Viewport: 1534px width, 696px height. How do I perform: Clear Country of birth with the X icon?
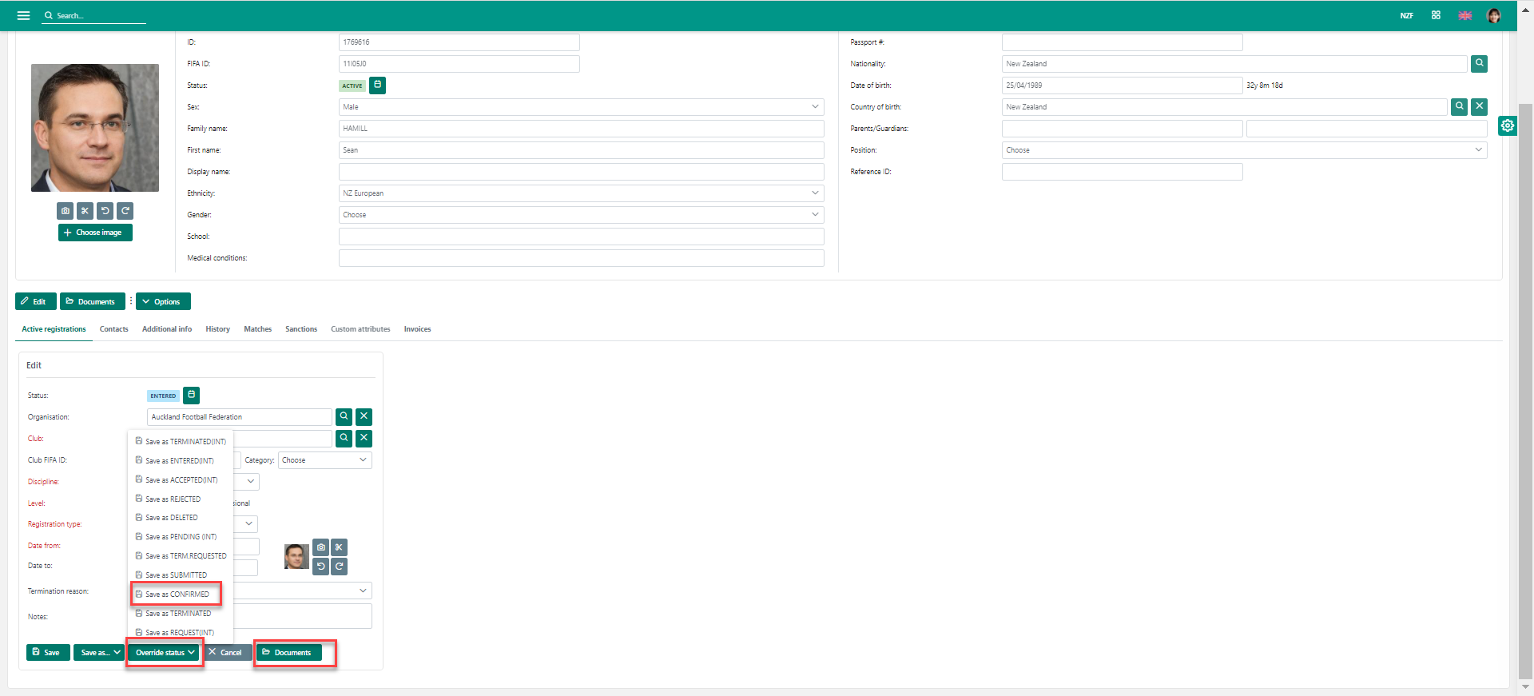click(1479, 107)
